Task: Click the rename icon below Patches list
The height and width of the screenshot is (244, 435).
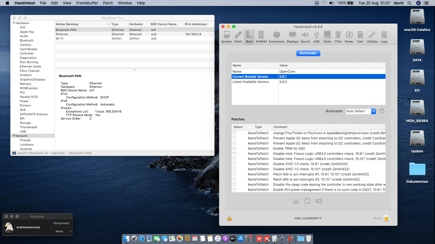Action: pyautogui.click(x=319, y=201)
